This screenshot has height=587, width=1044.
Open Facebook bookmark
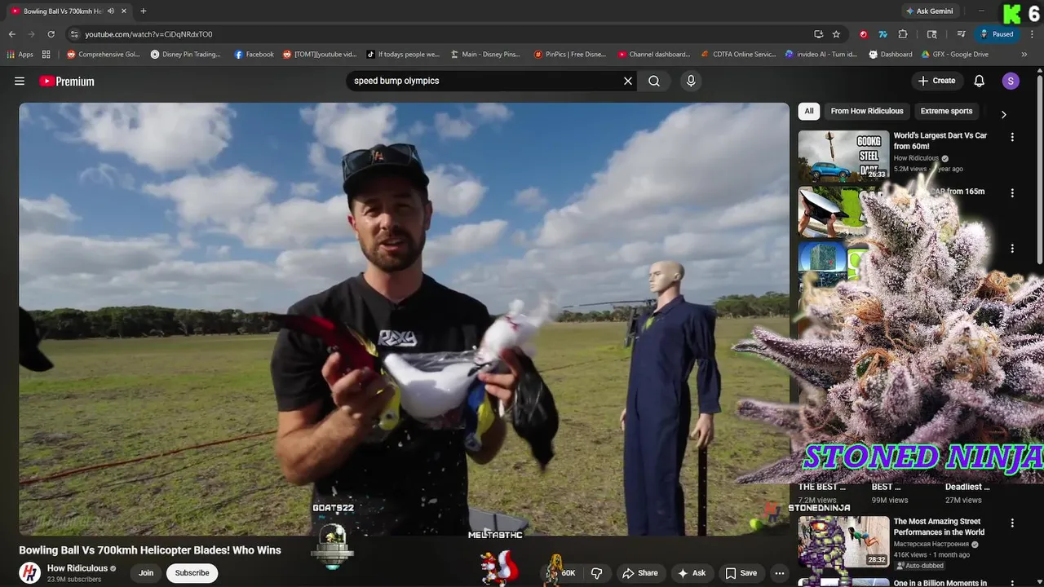coord(254,55)
